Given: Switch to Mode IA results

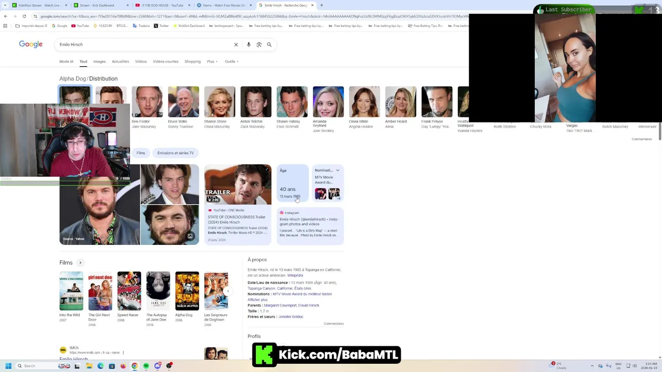Looking at the screenshot, I should [x=66, y=61].
